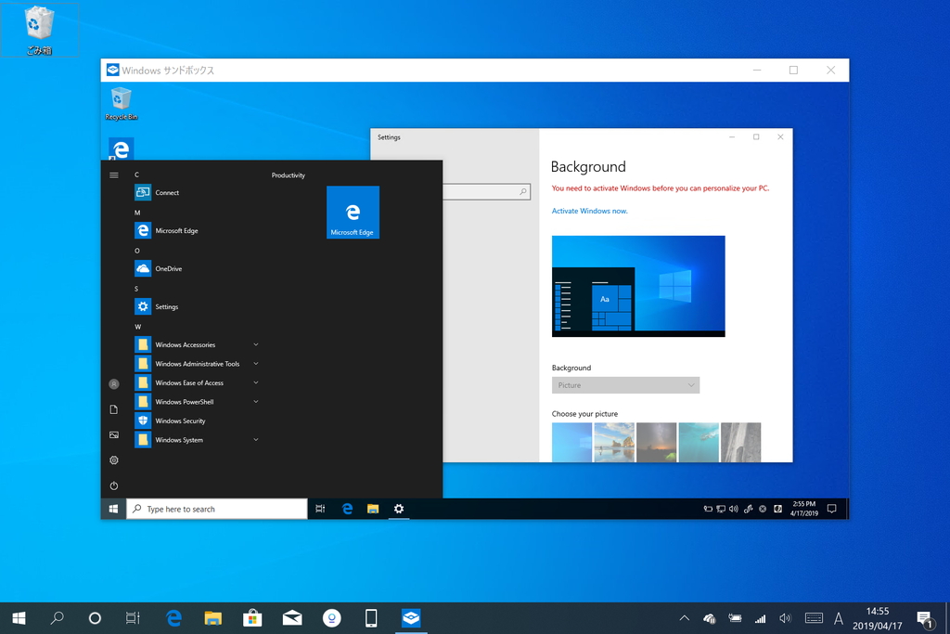
Task: Open host taskbar search magnifier
Action: point(57,618)
